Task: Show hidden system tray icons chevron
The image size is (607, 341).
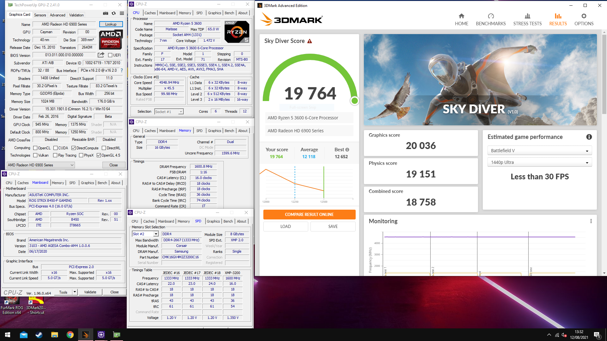Action: pos(549,335)
